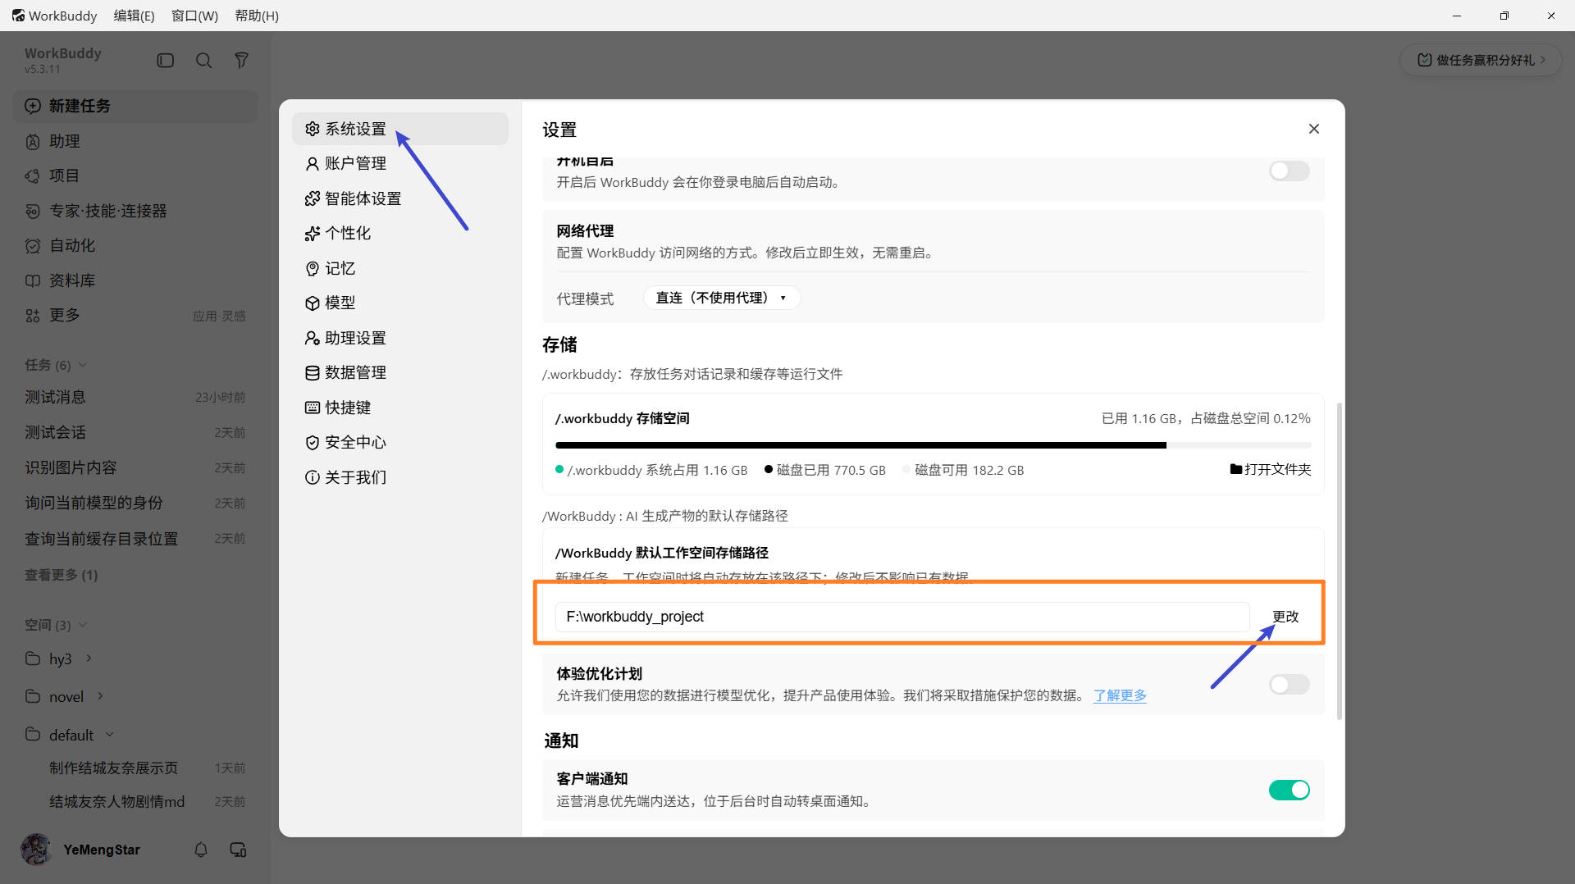This screenshot has height=884, width=1575.
Task: Click 做任务赢积分好礼 button
Action: coord(1481,60)
